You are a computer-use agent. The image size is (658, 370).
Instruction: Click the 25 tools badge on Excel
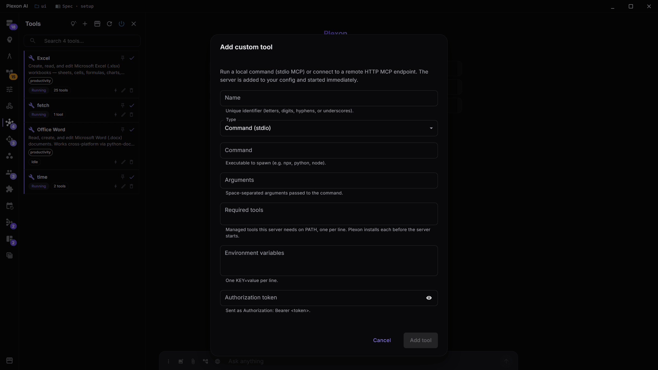pos(61,90)
